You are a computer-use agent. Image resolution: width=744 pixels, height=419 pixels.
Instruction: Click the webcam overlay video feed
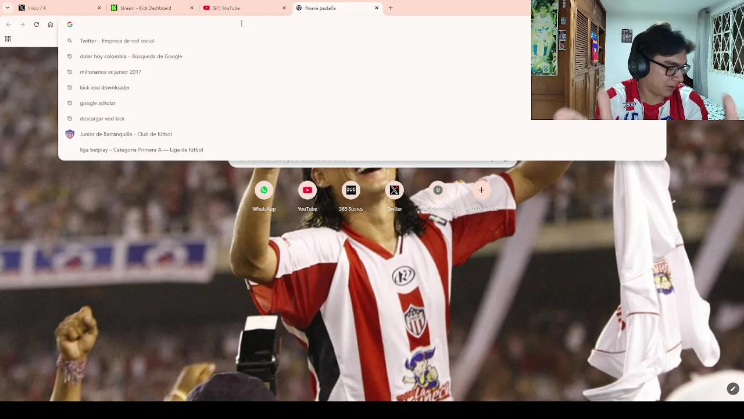coord(638,60)
